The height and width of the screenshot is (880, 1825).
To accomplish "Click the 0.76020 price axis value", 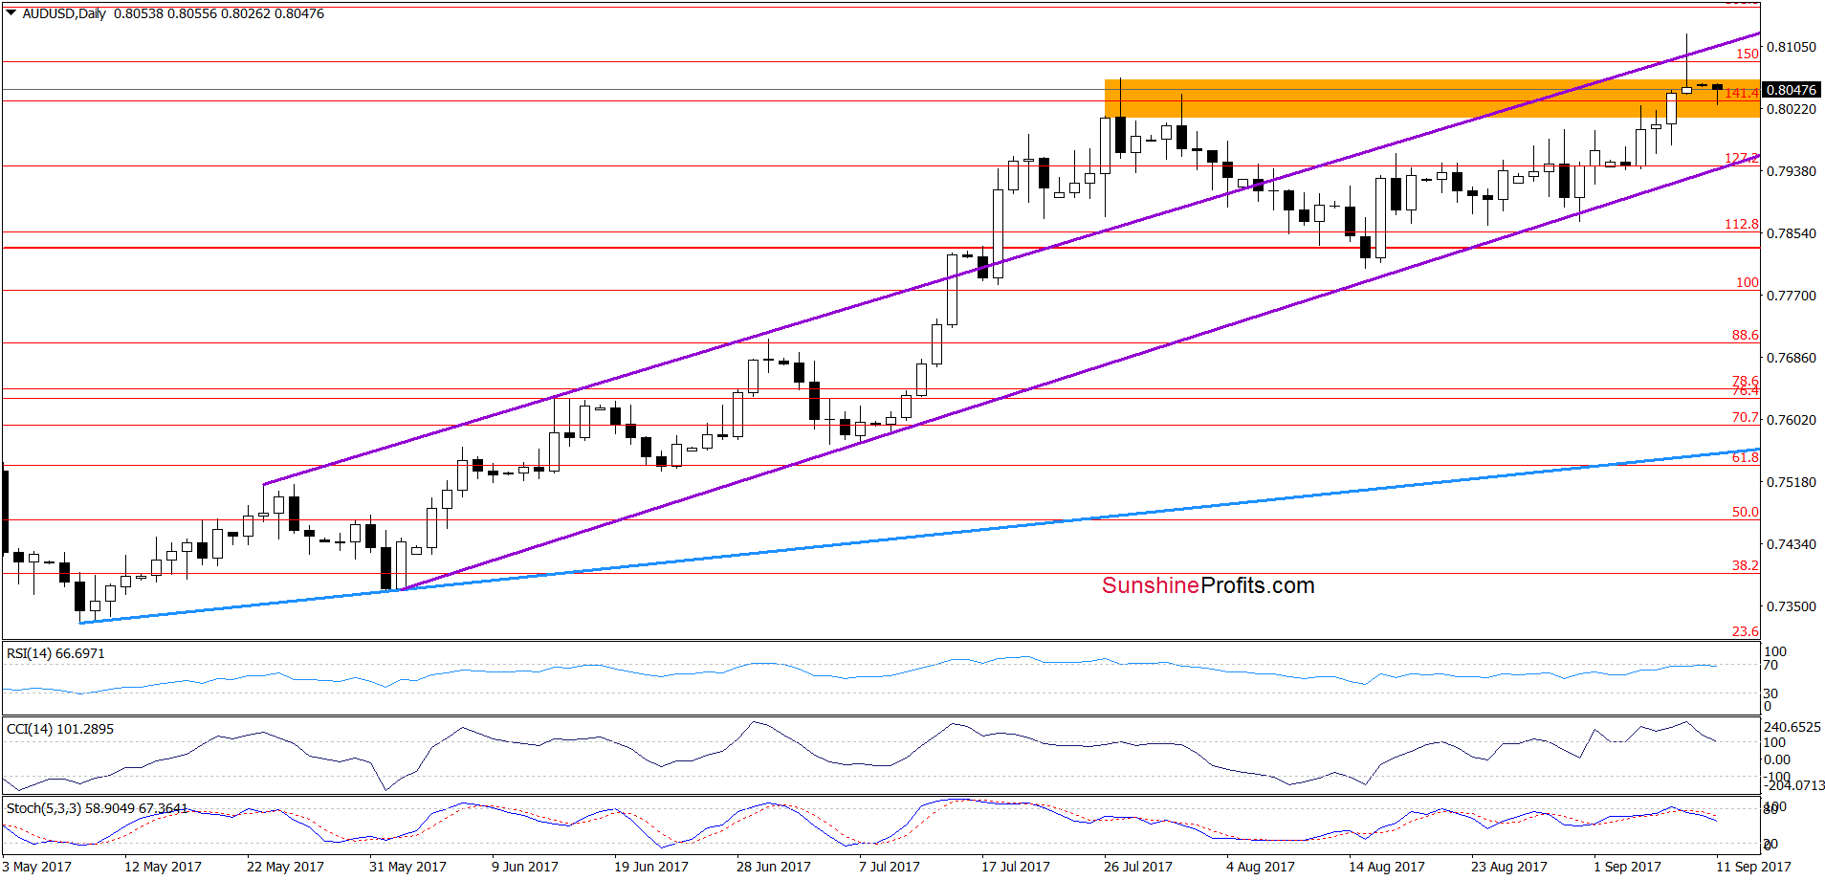I will point(1792,420).
